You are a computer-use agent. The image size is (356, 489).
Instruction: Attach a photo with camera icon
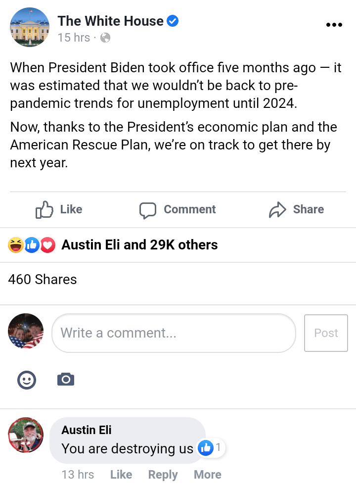66,380
